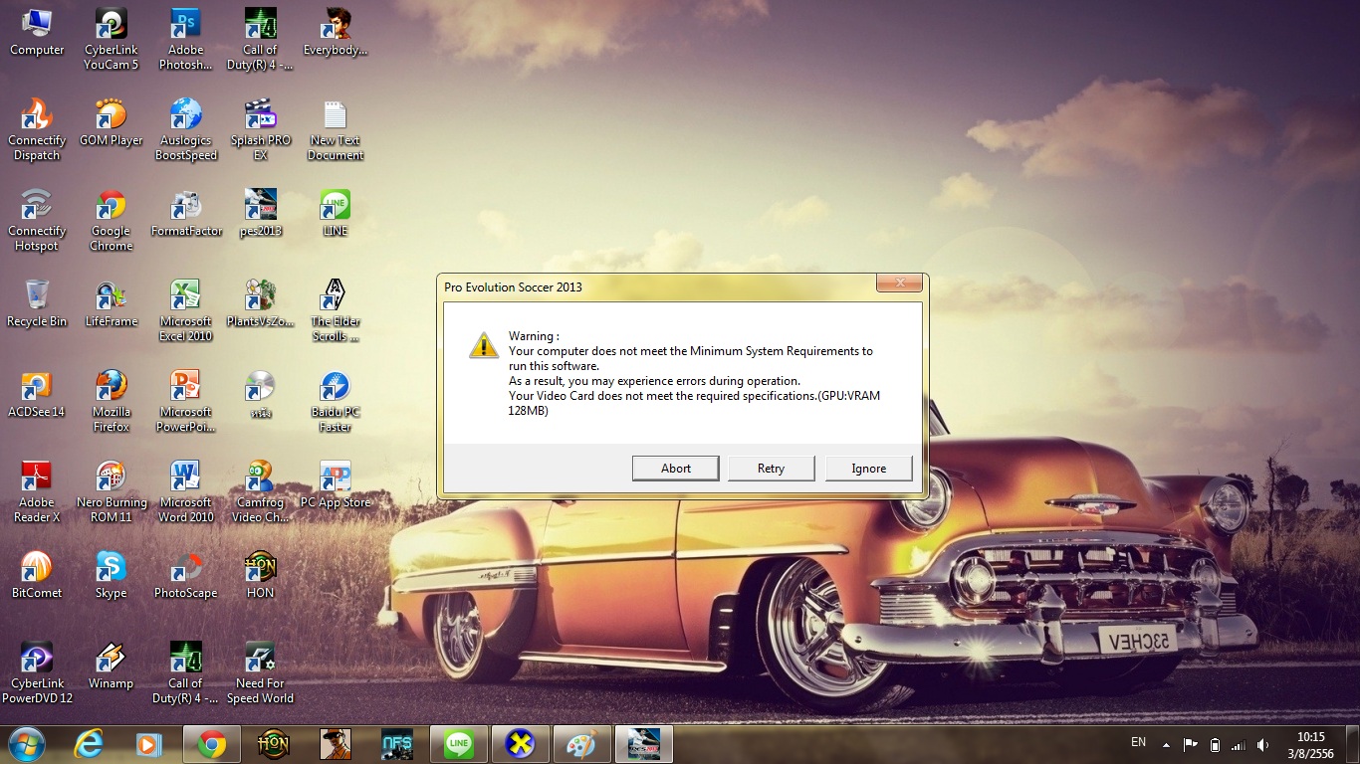Select the Nero Burning ROM 11 shortcut
This screenshot has width=1360, height=764.
tap(112, 492)
